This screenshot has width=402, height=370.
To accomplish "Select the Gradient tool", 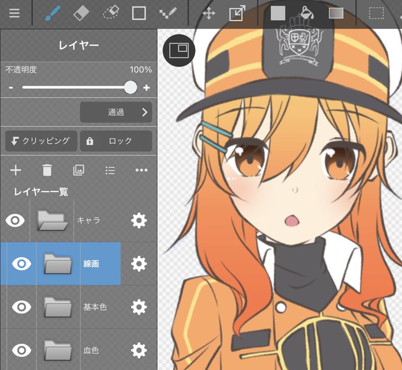I will pos(336,14).
